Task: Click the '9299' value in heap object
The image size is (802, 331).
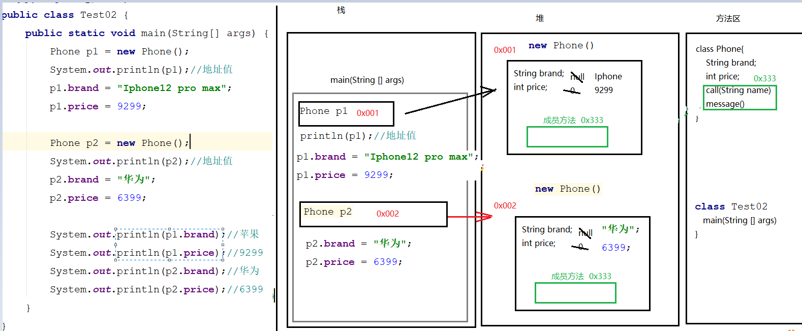Action: 604,90
